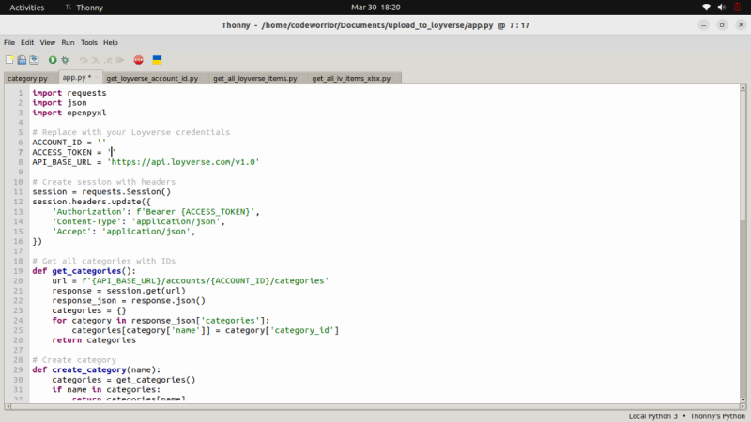Click the 'def get_categories():' line

(x=84, y=271)
